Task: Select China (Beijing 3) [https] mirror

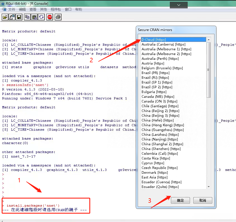Action: [173, 116]
